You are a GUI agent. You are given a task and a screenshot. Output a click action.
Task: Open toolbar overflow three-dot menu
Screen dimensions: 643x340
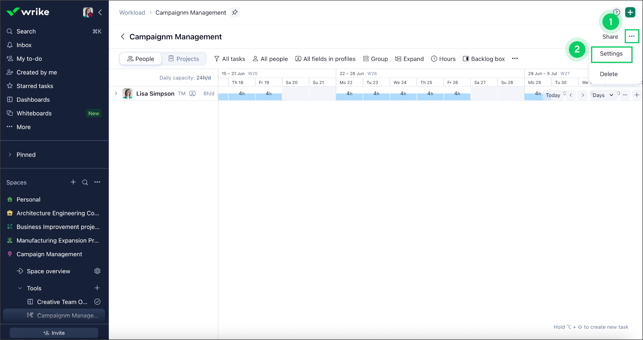(515, 59)
